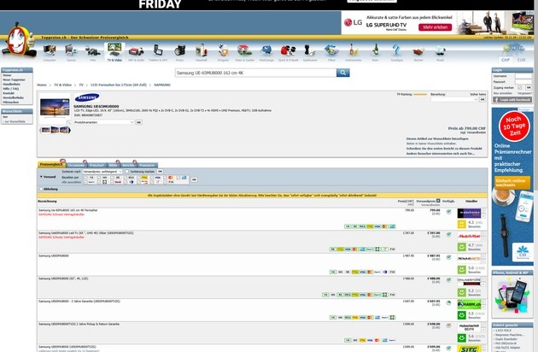Open the Telefon & GPS category icon
Viewport: 538px width, 352px height.
point(158,51)
